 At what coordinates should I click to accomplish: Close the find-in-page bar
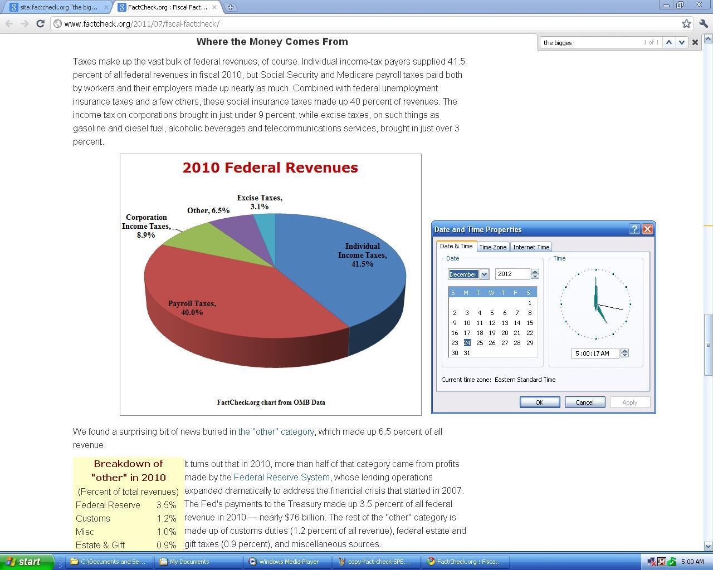695,42
